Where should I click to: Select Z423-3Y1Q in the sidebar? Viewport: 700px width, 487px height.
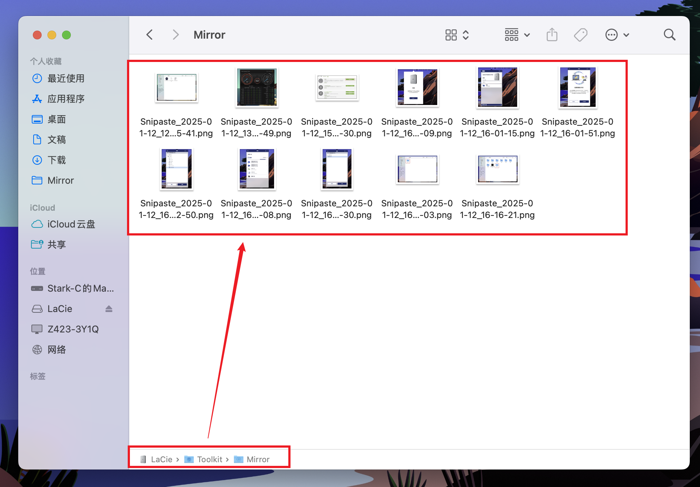point(73,329)
